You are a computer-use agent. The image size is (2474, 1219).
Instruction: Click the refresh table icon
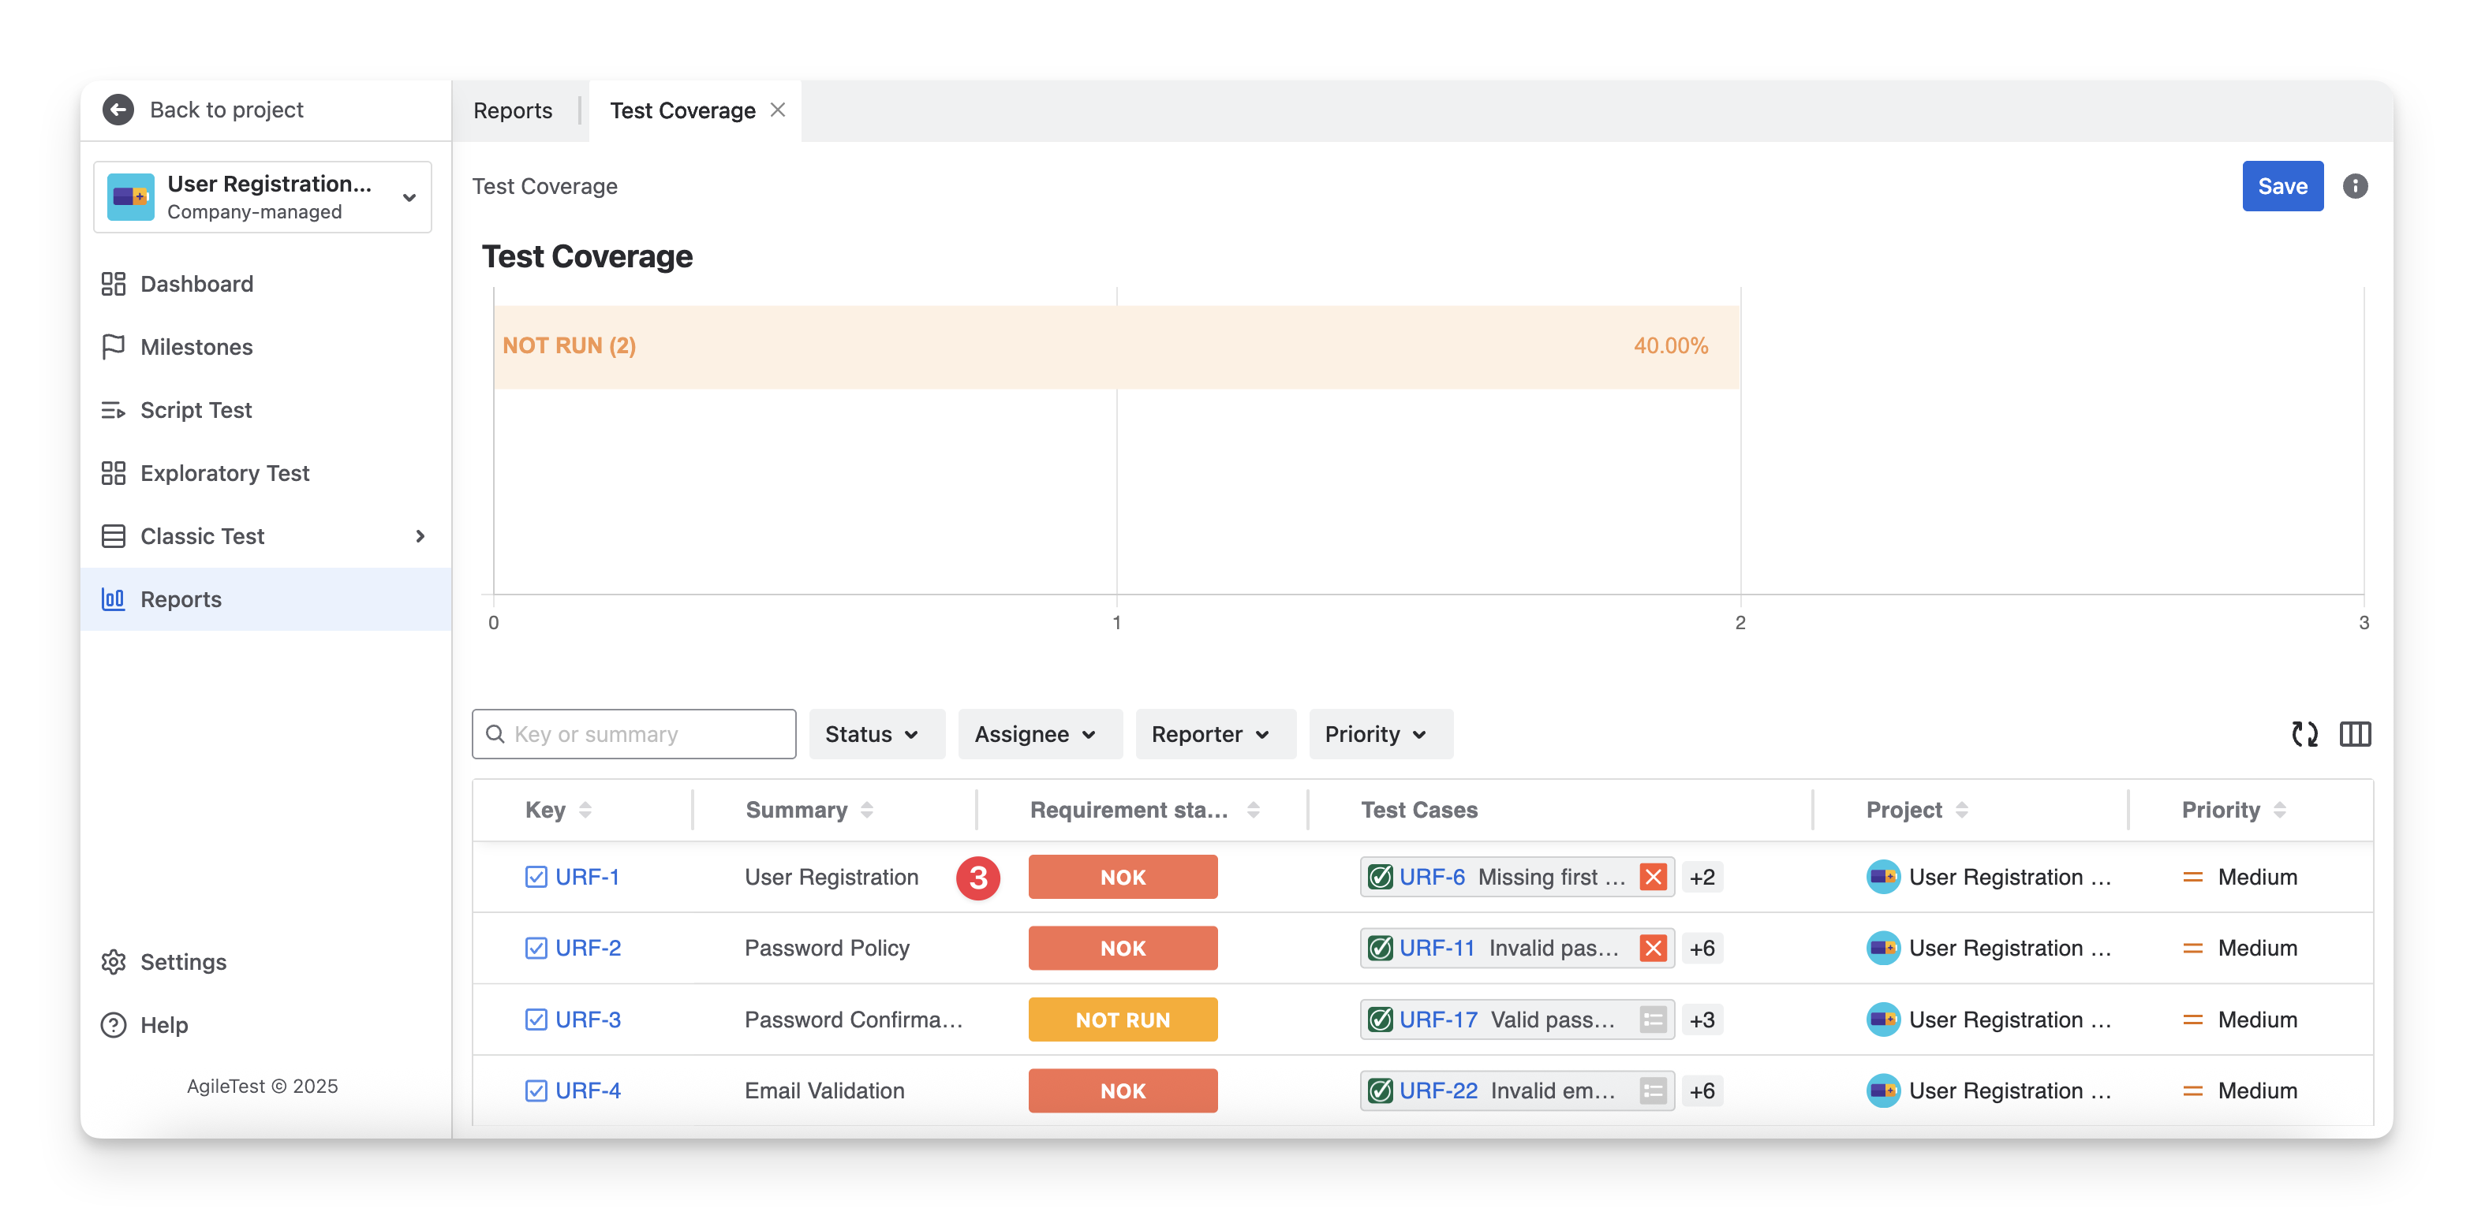[2304, 734]
